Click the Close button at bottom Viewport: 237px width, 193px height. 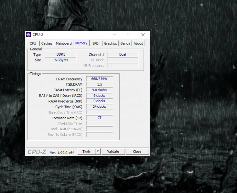point(137,152)
